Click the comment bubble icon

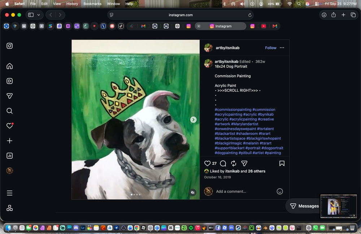point(223,163)
